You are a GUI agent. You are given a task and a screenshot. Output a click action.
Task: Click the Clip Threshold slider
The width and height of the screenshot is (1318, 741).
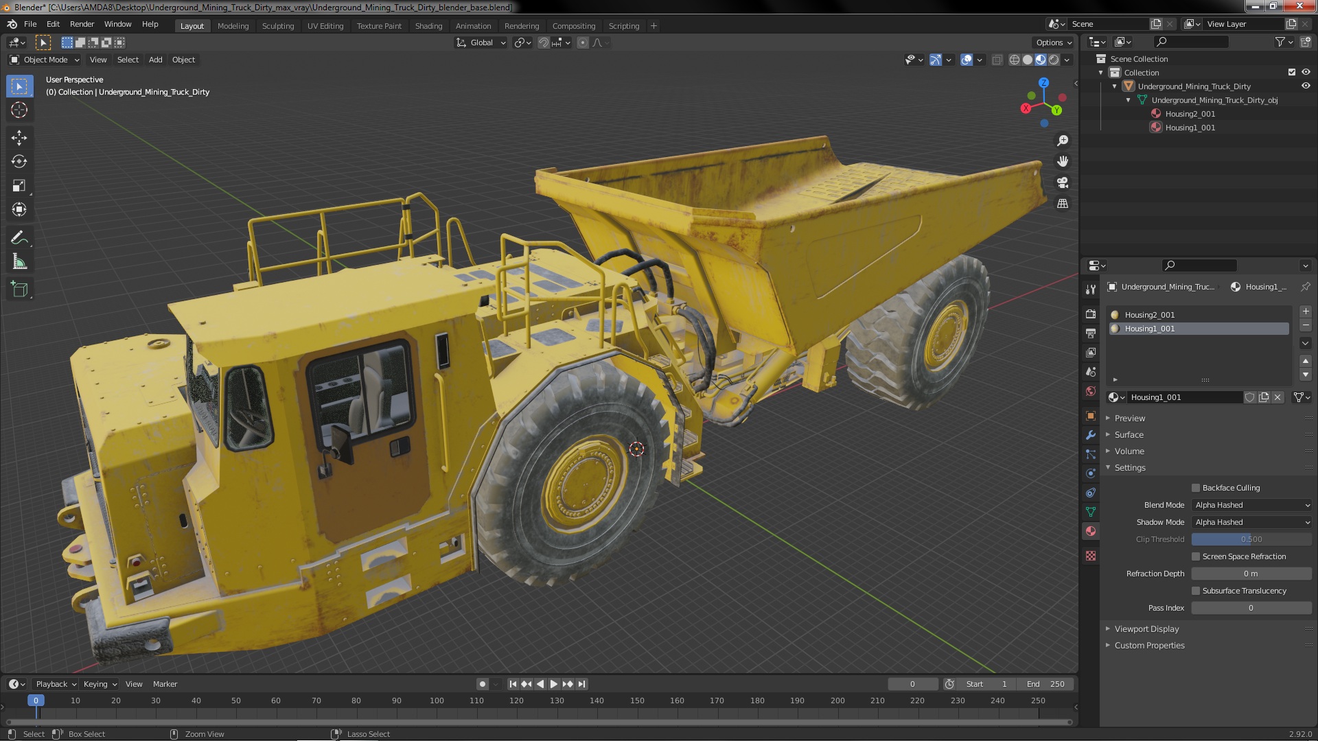pos(1251,539)
